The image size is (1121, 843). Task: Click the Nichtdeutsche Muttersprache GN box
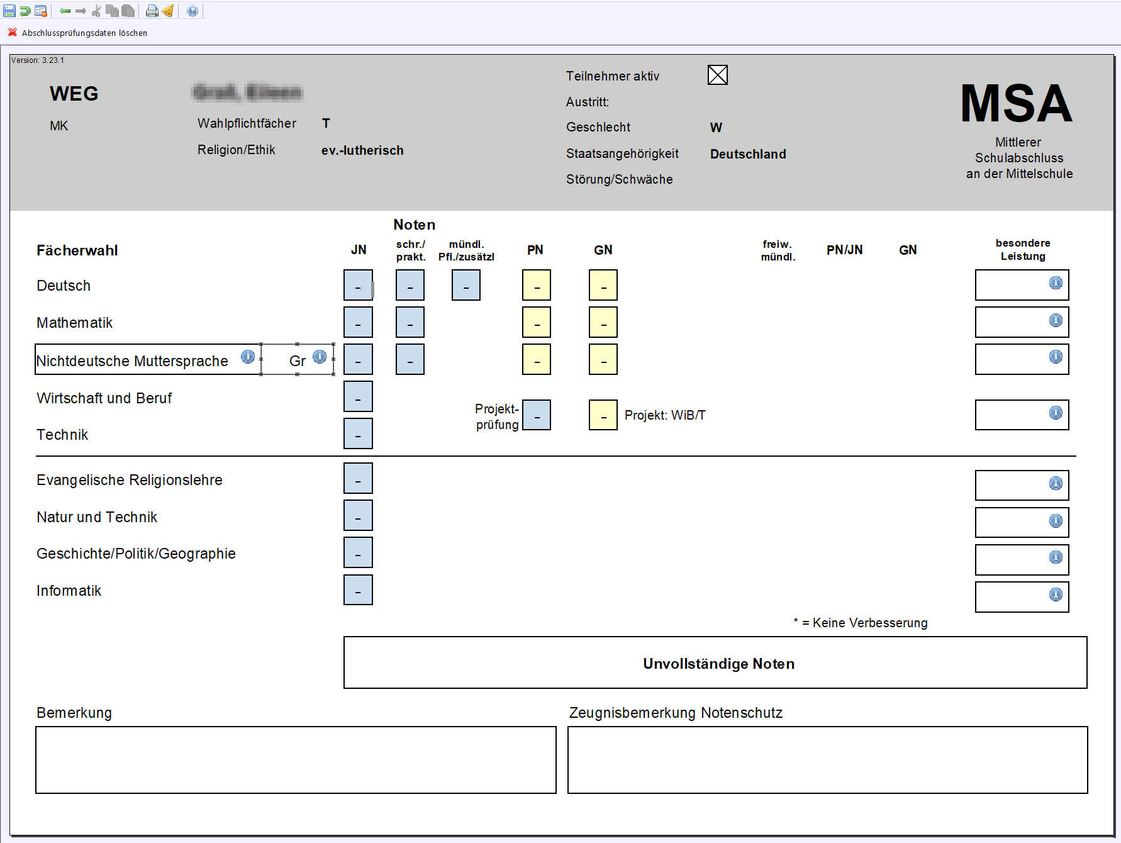pyautogui.click(x=603, y=359)
